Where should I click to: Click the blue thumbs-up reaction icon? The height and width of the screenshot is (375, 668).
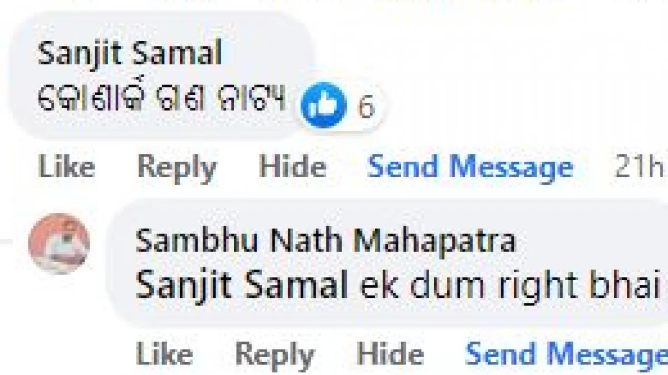(323, 103)
